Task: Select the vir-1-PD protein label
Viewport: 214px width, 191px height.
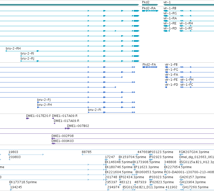Action: click(x=172, y=85)
